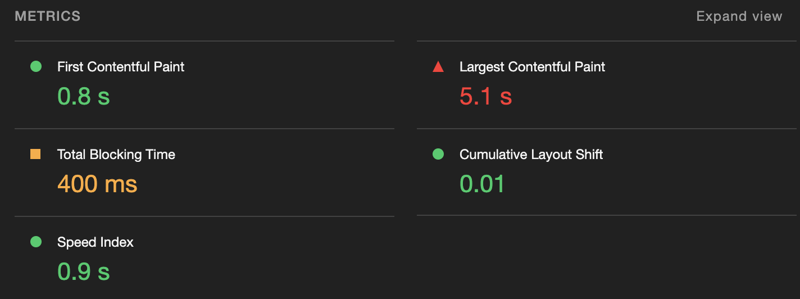Image resolution: width=800 pixels, height=299 pixels.
Task: Open the Total Blocking Time metric label
Action: [116, 155]
